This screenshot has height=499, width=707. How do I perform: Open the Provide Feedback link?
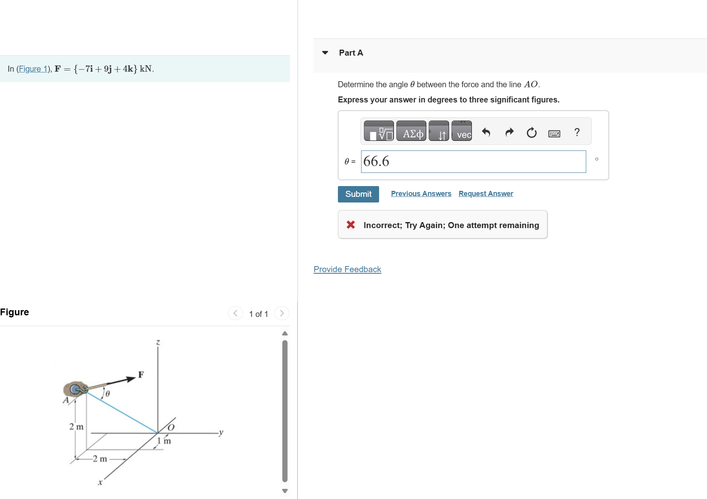[347, 269]
